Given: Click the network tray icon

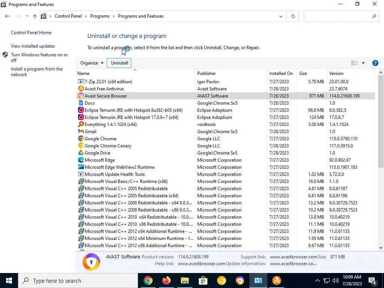Looking at the screenshot, I should (x=327, y=280).
